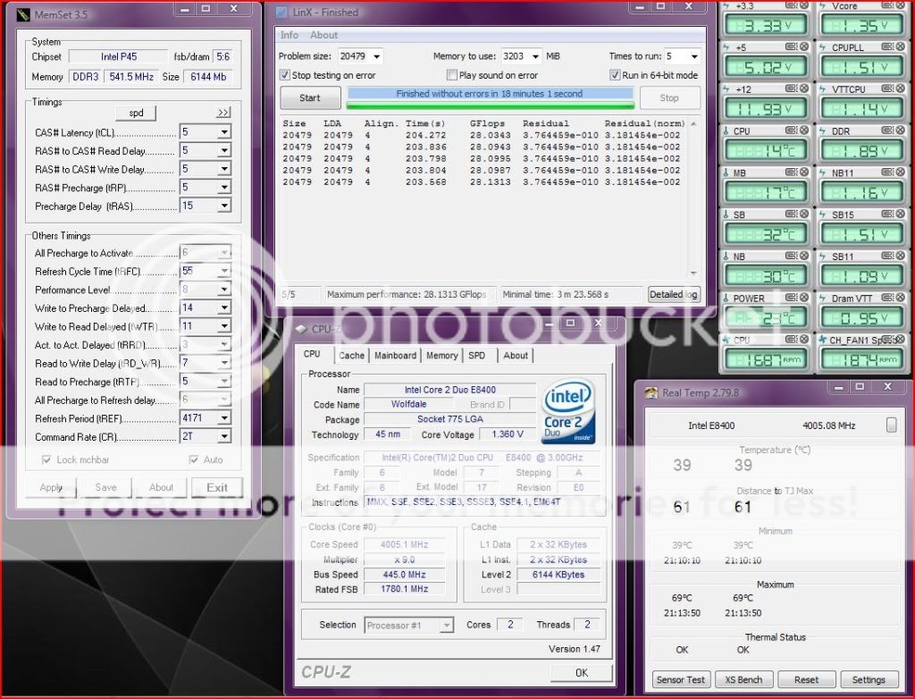Expand the Precharge Delay (tRAS) dropdown
The image size is (915, 699).
coord(224,206)
